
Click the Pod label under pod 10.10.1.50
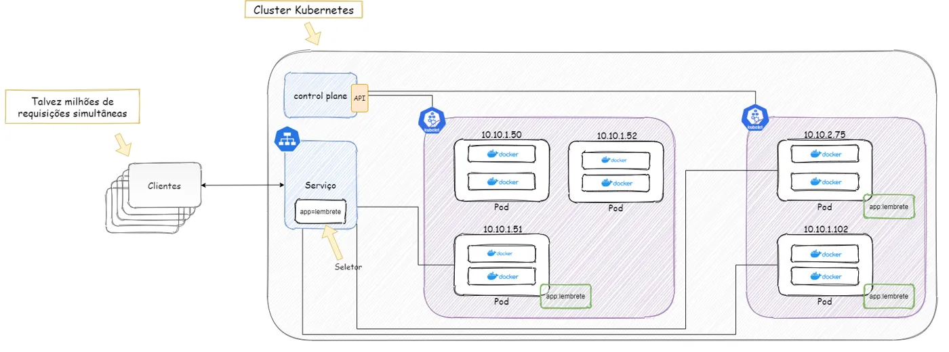[x=502, y=206]
